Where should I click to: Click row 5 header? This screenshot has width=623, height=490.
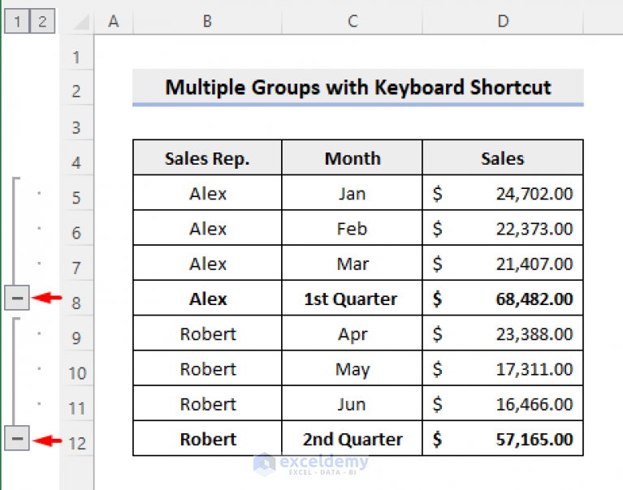[x=76, y=198]
